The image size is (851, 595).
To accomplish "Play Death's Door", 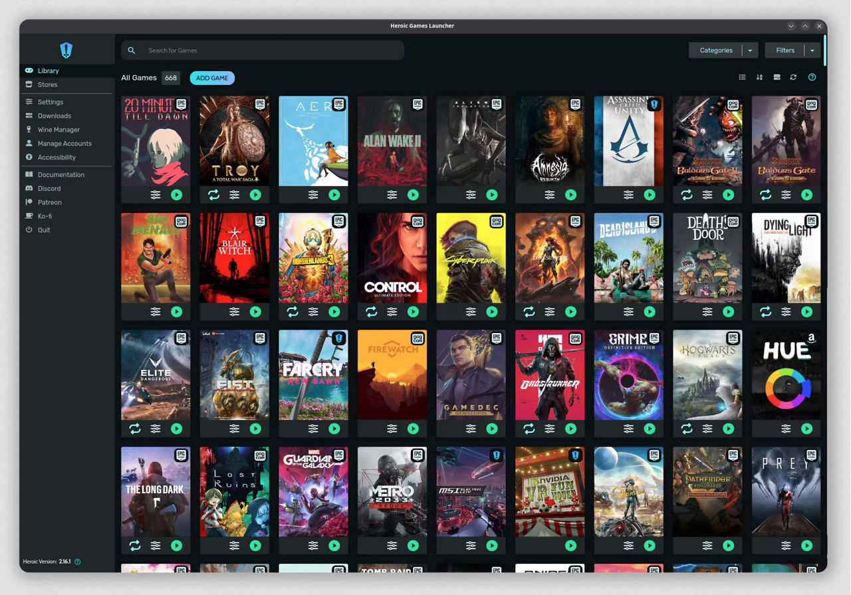I will pos(729,312).
